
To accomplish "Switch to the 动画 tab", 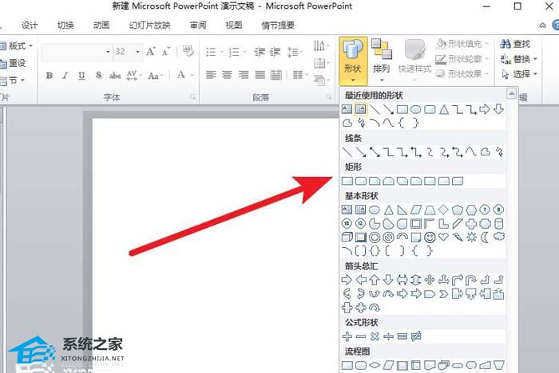I will click(101, 26).
